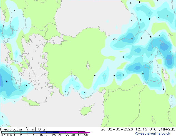Click the 'GFS' model label
176x136 pixels.
point(42,129)
